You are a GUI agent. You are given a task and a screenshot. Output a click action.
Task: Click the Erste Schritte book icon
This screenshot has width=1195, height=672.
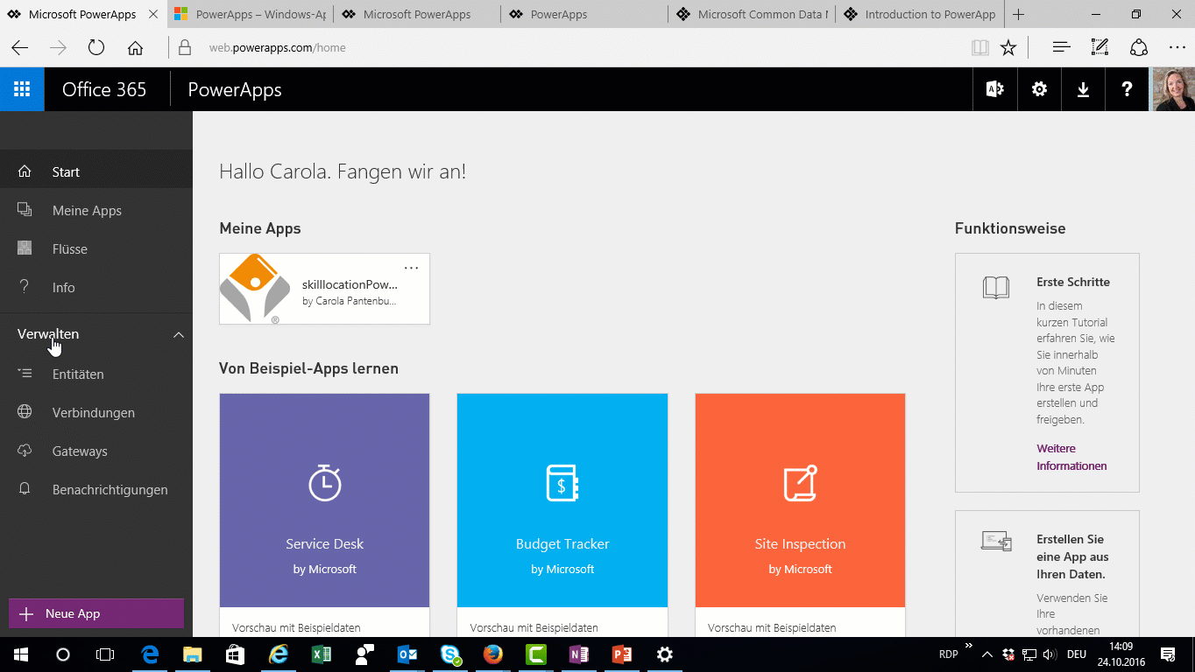[996, 288]
